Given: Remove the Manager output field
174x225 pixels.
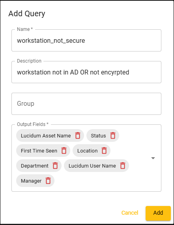Looking at the screenshot, I should 48,181.
